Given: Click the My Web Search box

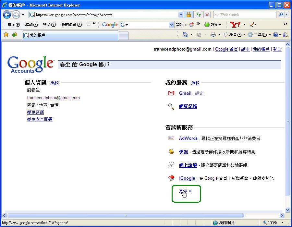Looking at the screenshot, I should (x=245, y=15).
